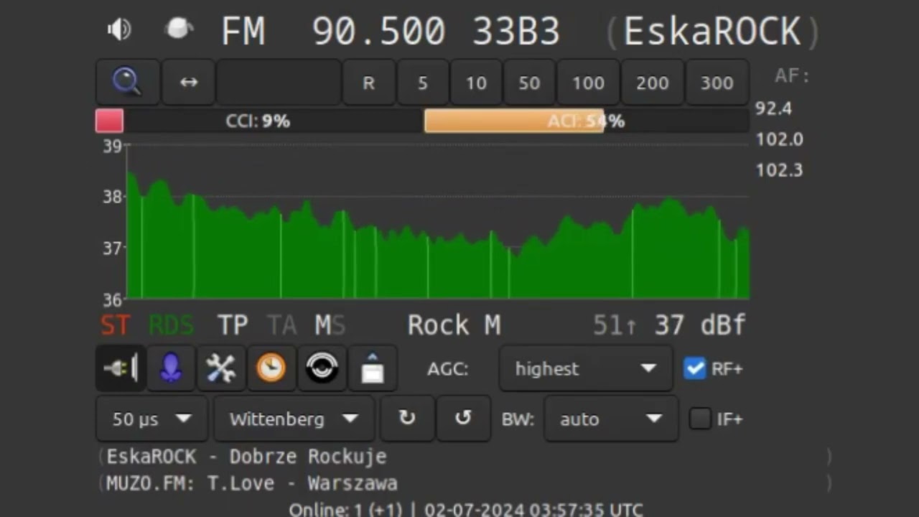
Task: Click the 37 dBf signal reading
Action: coord(700,325)
